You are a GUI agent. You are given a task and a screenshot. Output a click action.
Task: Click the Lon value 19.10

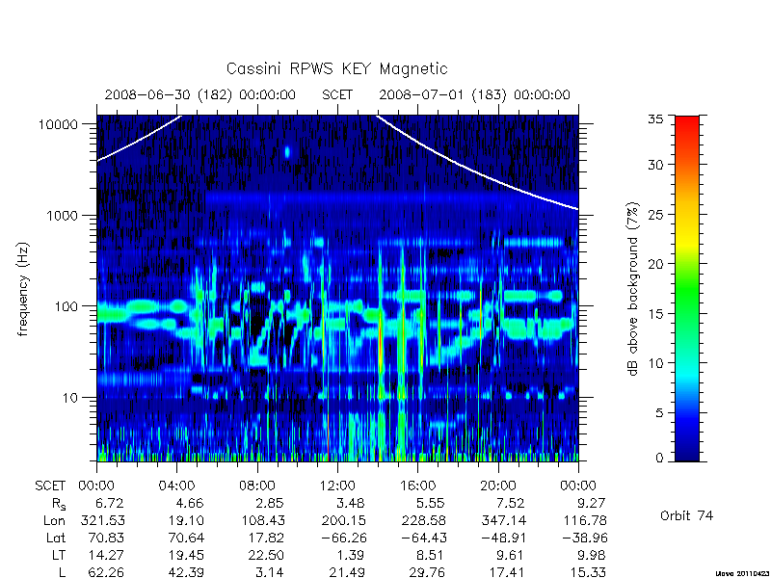point(184,520)
